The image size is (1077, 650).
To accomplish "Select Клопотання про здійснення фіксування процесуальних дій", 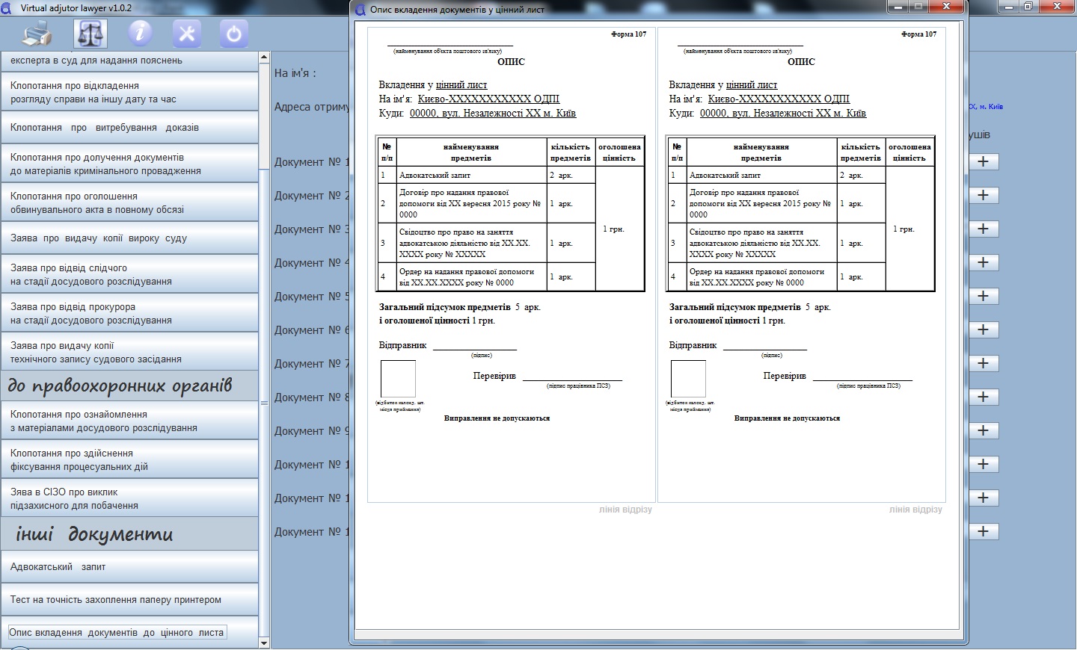I will 129,460.
